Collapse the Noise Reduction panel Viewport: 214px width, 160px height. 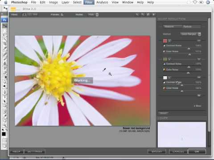(x=172, y=19)
